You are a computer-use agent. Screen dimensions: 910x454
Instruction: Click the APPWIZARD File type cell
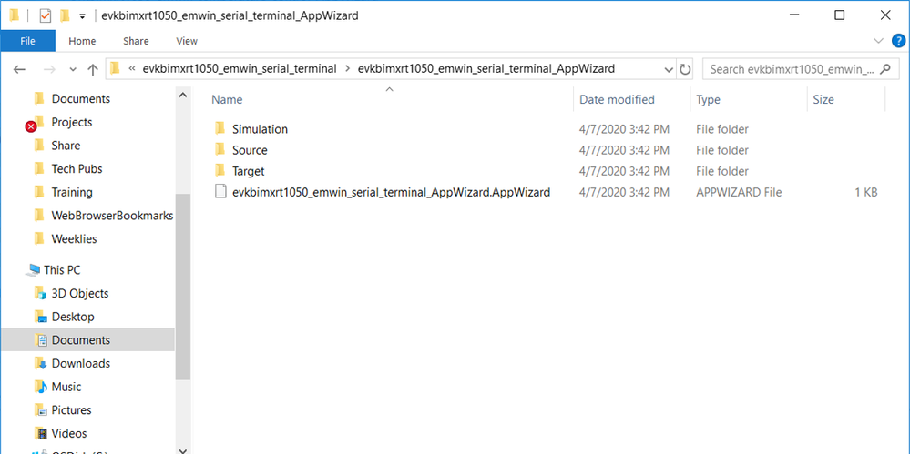coord(739,192)
